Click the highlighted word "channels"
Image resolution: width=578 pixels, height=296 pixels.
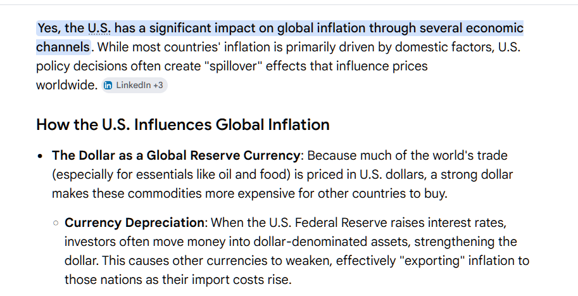(x=63, y=48)
